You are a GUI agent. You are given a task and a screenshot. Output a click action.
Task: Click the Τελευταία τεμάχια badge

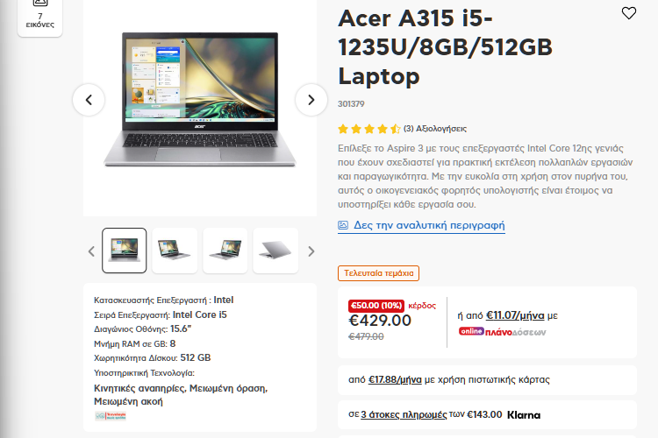378,273
